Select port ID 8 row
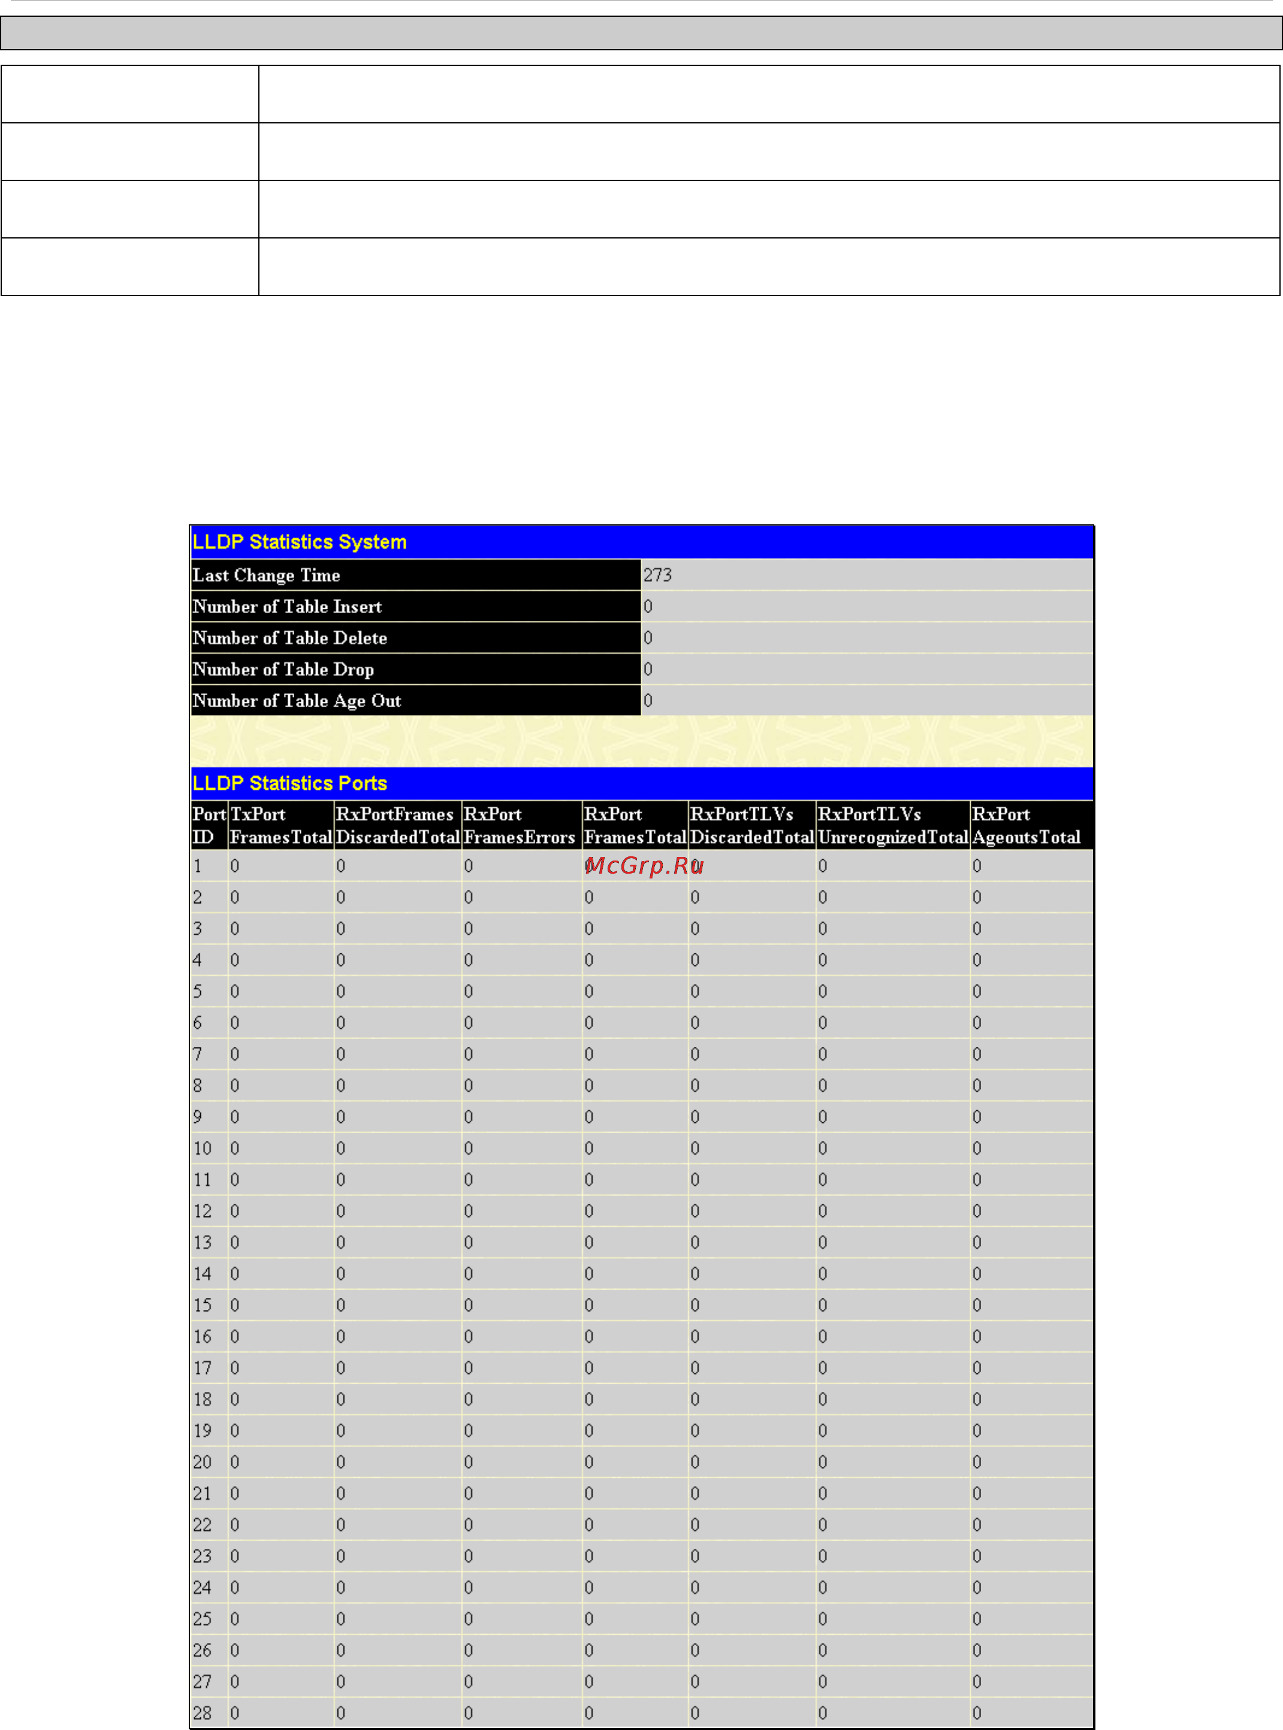Image resolution: width=1283 pixels, height=1730 pixels. click(641, 1086)
